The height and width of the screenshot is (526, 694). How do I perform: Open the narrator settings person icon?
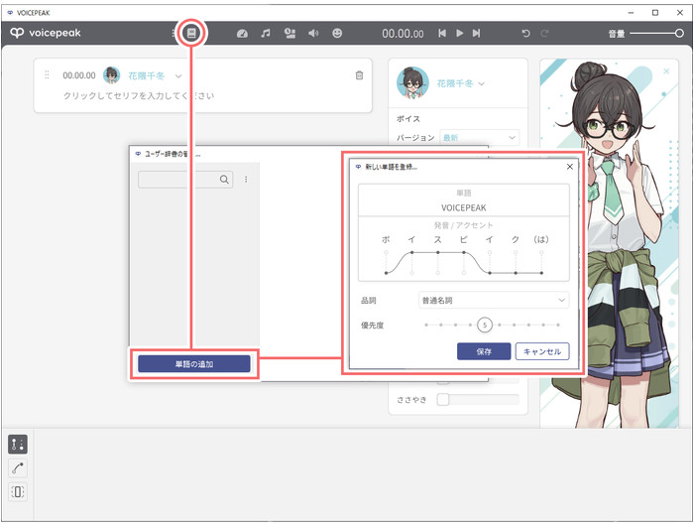[x=289, y=33]
